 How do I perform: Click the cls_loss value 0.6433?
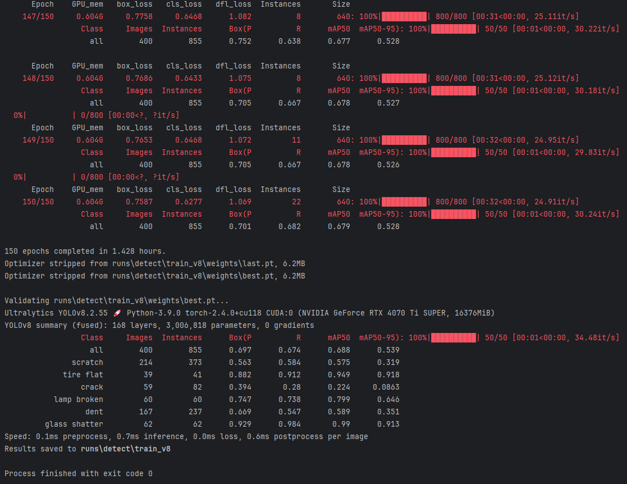coord(189,78)
